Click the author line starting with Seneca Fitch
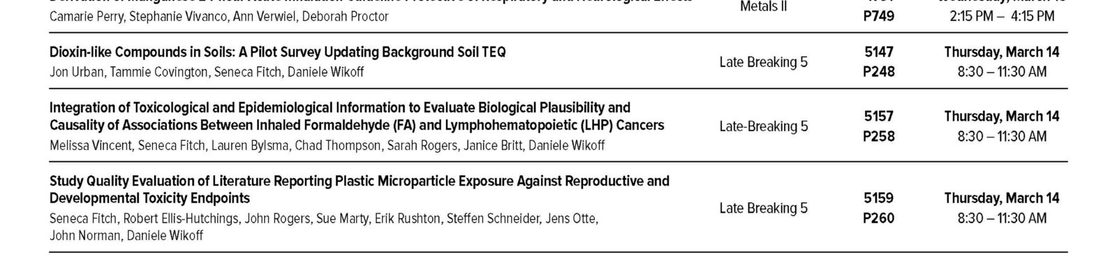 click(x=323, y=218)
